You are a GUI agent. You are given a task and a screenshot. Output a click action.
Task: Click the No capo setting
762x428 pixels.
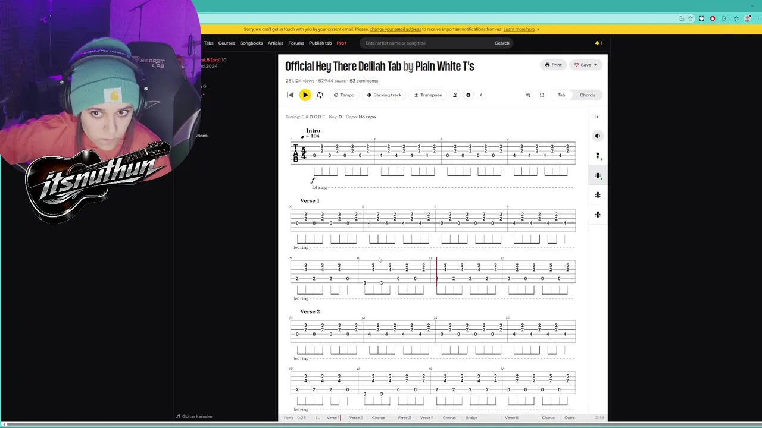point(367,117)
